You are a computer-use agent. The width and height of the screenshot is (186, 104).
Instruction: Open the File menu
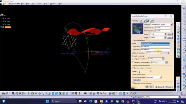point(22,4)
